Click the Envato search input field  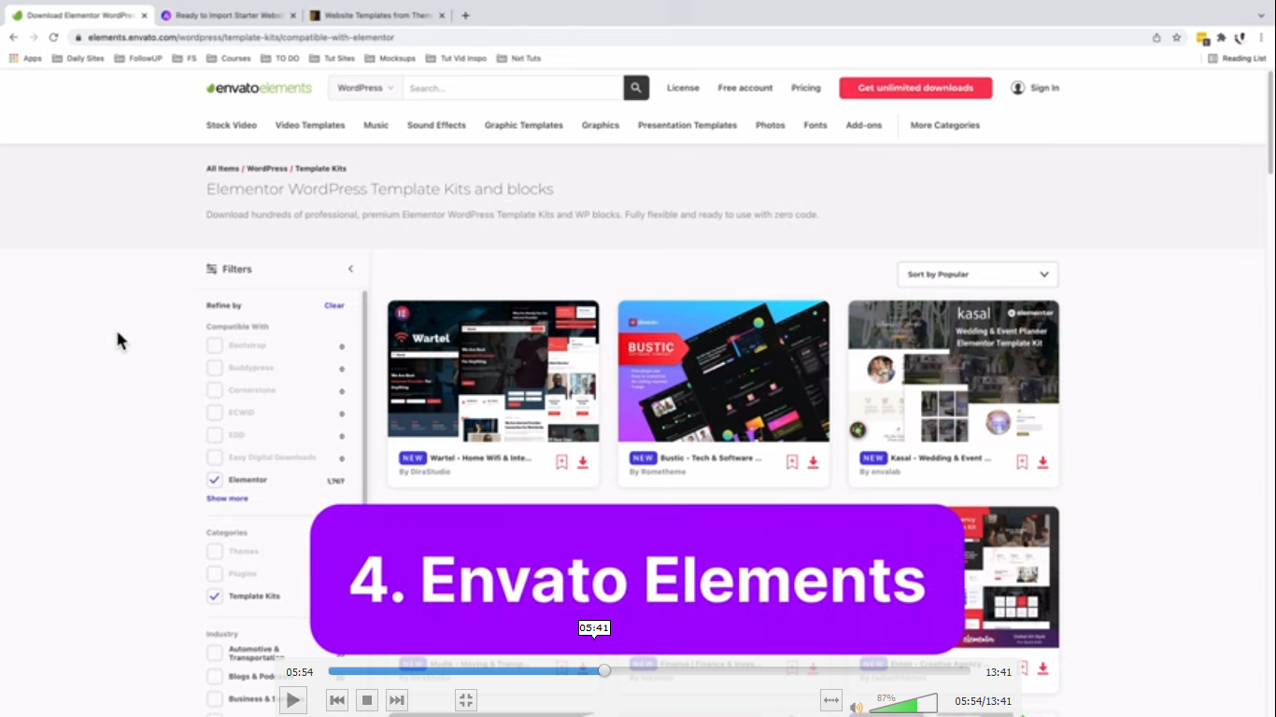[x=513, y=88]
